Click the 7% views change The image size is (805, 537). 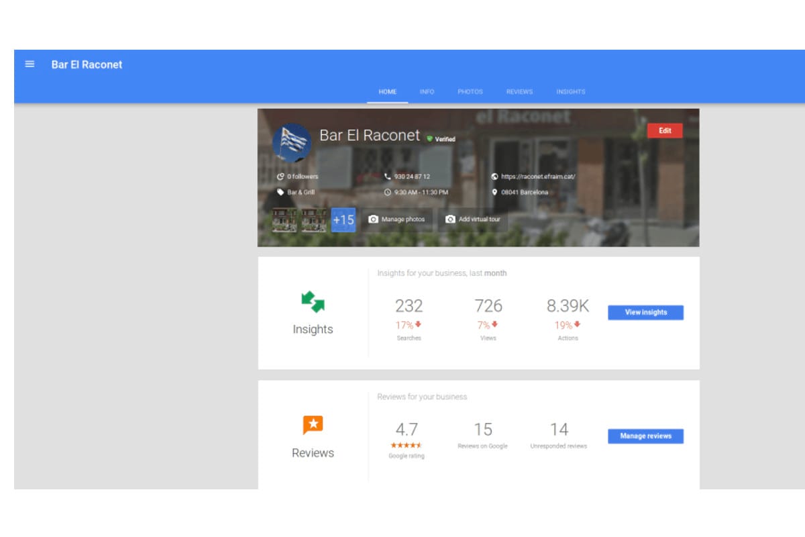484,326
